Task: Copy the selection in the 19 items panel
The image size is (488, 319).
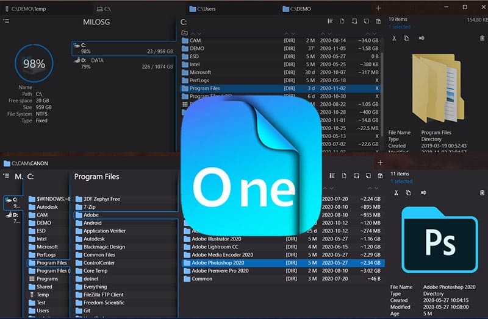Action: point(406,38)
